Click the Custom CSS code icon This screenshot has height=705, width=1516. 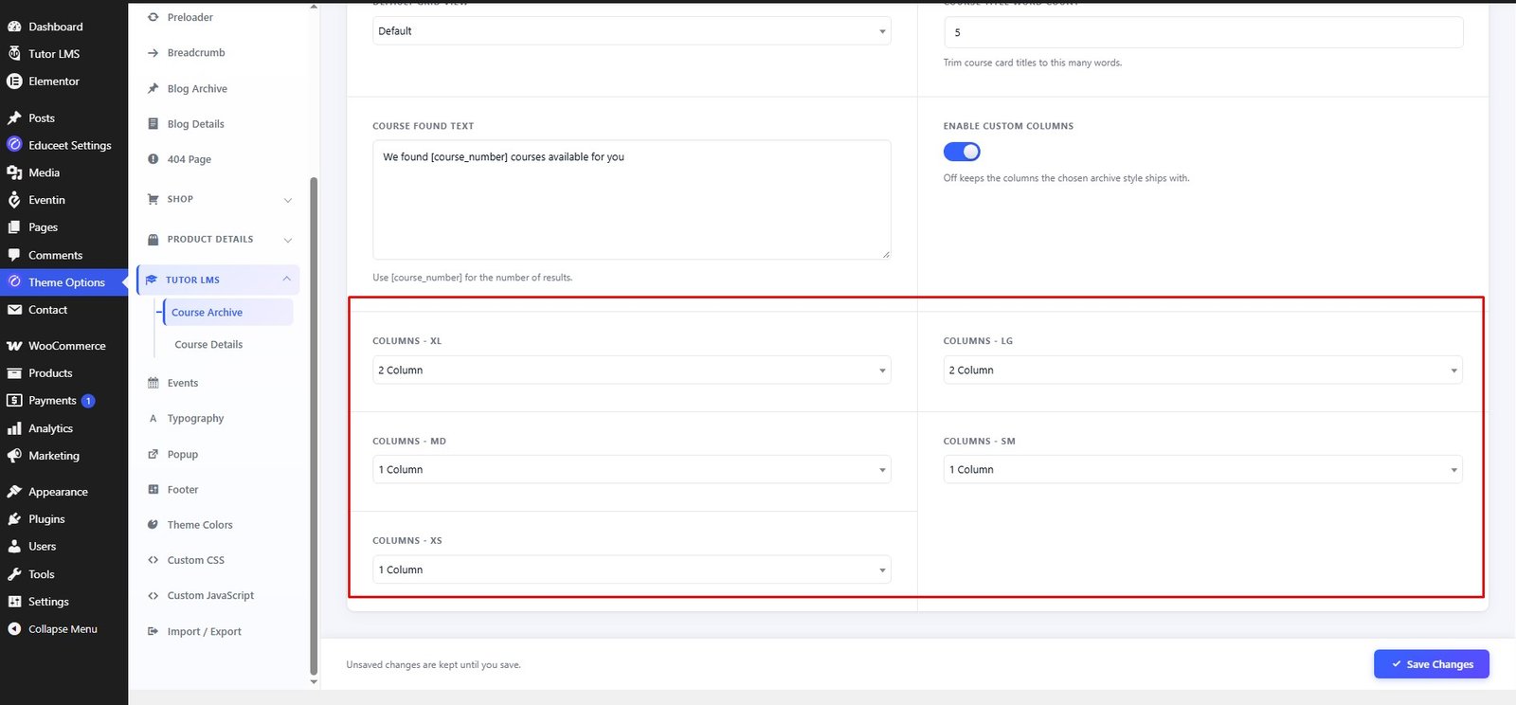coord(153,560)
